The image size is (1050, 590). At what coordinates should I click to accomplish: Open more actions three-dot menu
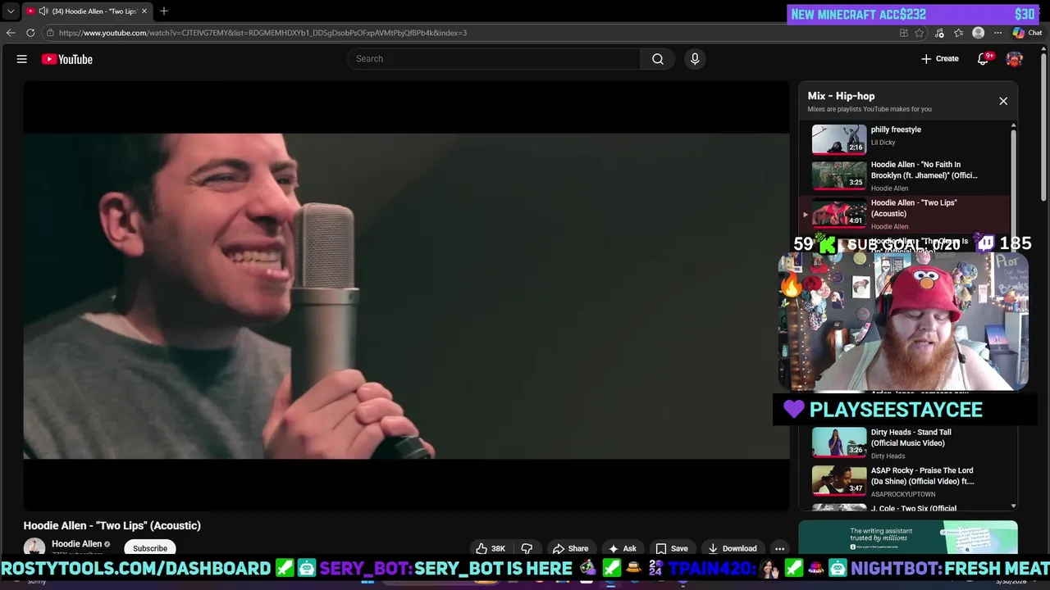point(780,548)
